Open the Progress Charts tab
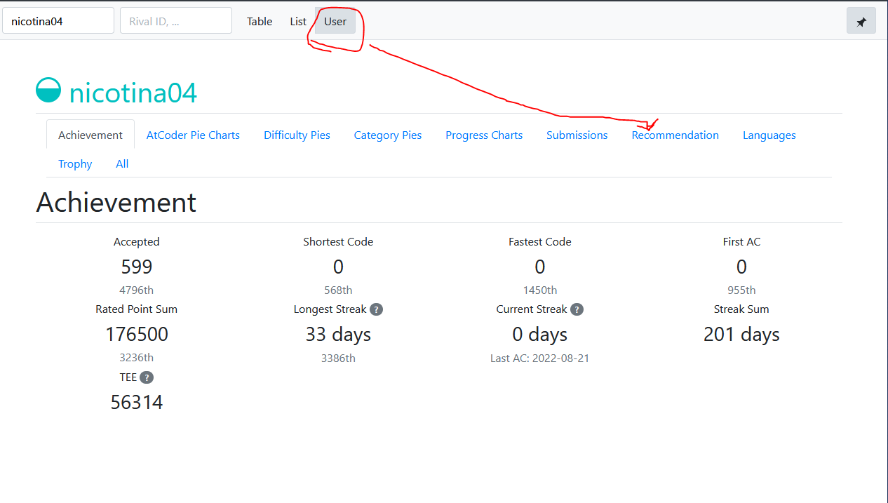888x503 pixels. (x=484, y=135)
